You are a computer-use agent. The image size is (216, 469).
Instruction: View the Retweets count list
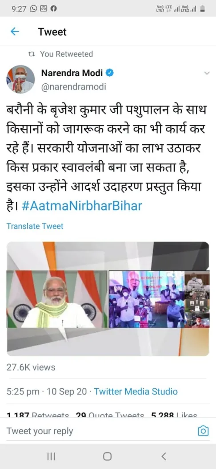(x=38, y=415)
